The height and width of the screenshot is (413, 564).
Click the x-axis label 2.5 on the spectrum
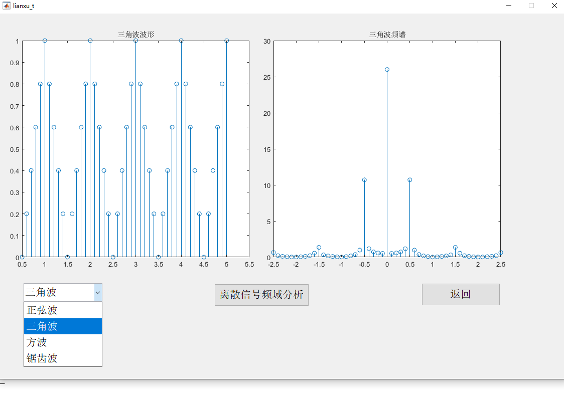(x=500, y=264)
